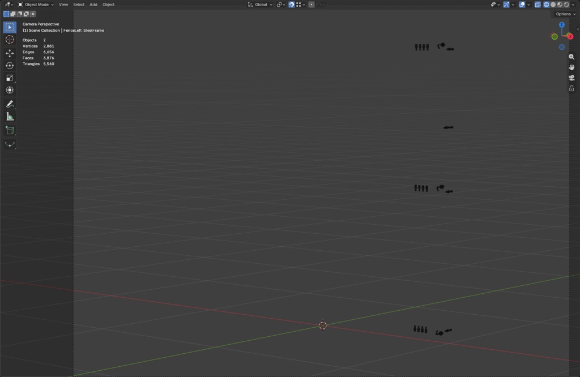Open the pivot point dropdown

point(281,5)
